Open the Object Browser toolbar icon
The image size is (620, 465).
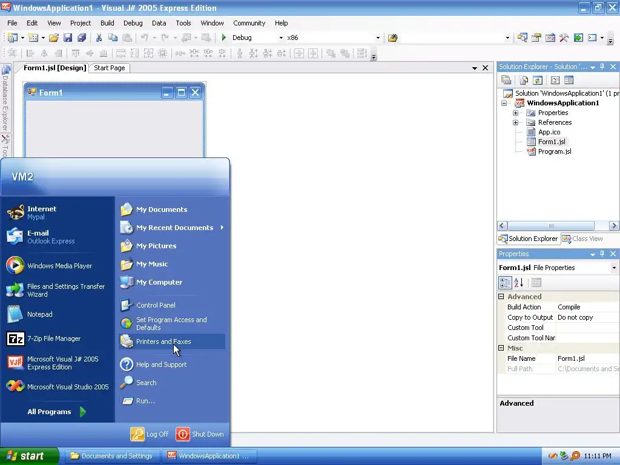550,38
